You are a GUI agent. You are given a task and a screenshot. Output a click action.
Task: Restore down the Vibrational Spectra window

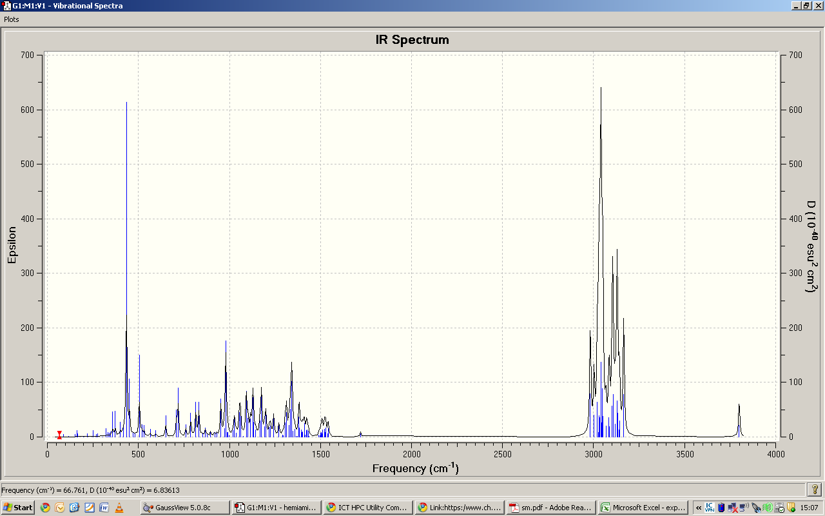point(806,6)
